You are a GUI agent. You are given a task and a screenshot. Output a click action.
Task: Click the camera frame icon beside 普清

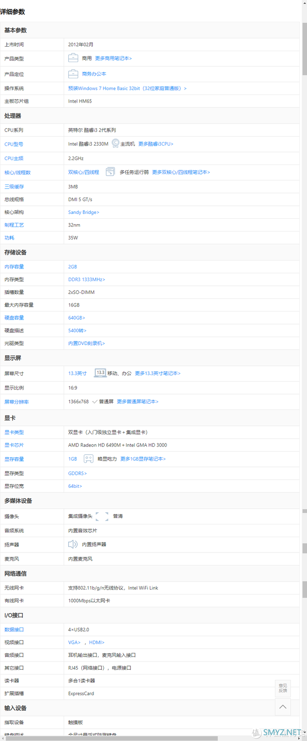tap(102, 516)
